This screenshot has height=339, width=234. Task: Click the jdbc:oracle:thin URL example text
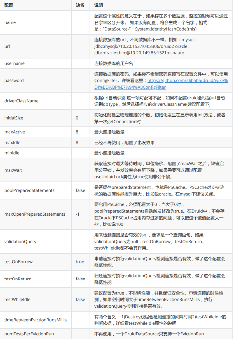[139, 53]
